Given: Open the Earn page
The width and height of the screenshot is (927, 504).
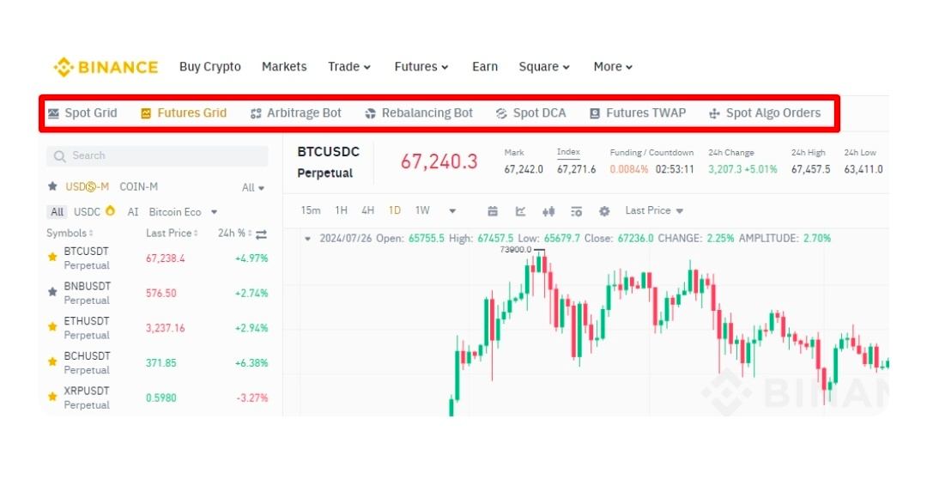Looking at the screenshot, I should pos(485,67).
